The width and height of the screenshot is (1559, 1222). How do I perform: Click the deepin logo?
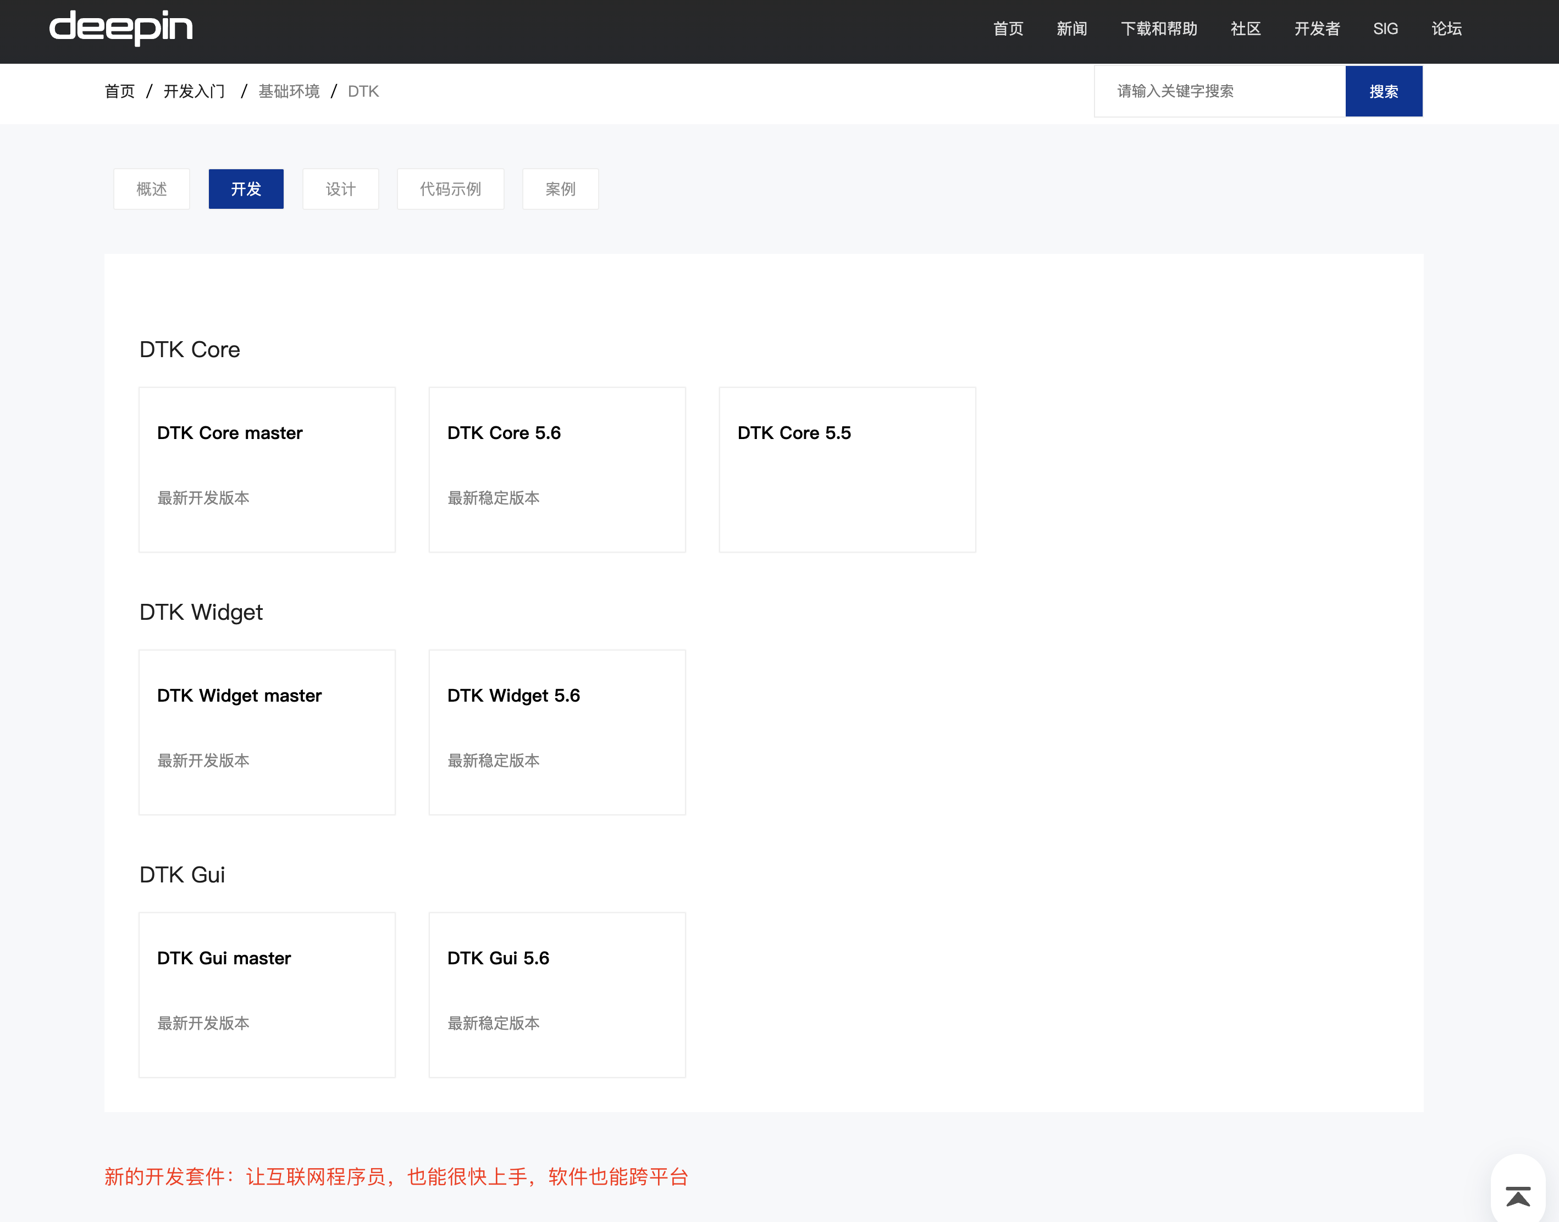coord(120,29)
